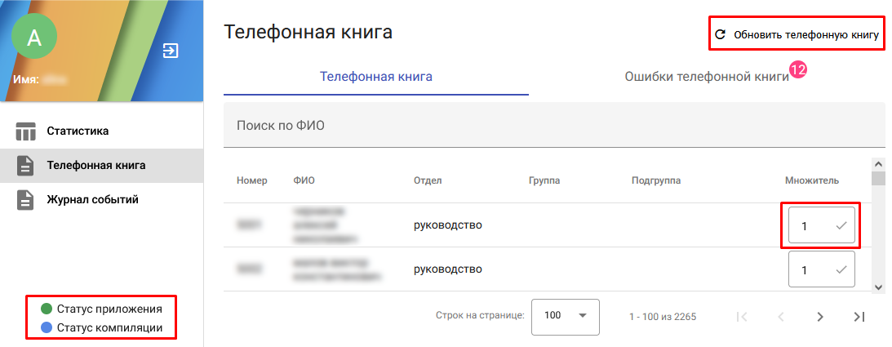The image size is (892, 347).
Task: Go to the next page of results
Action: click(x=819, y=317)
